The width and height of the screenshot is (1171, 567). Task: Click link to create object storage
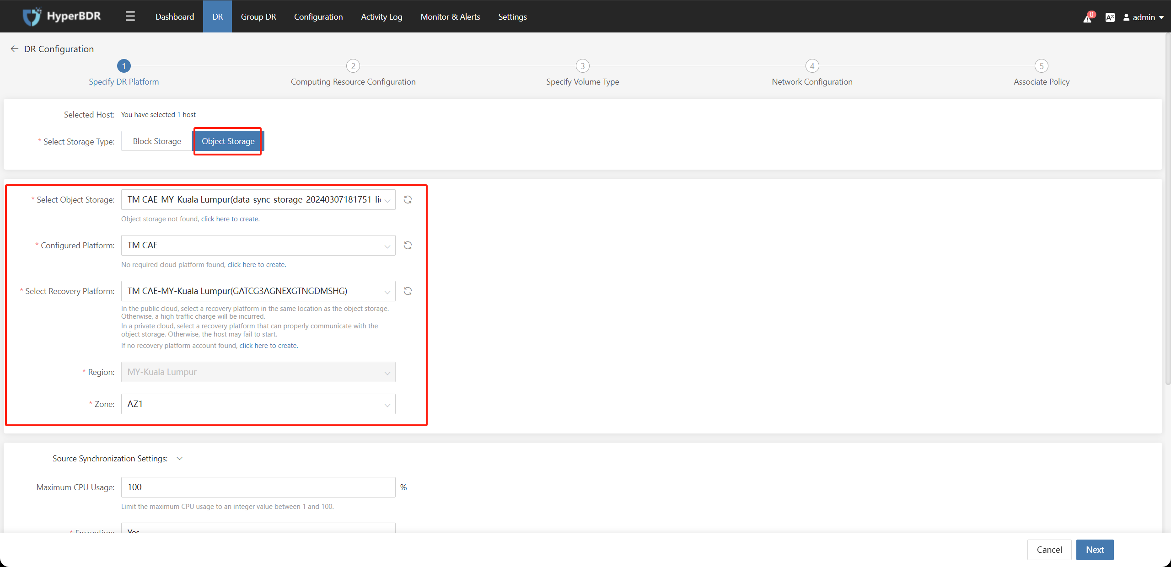[x=230, y=219]
